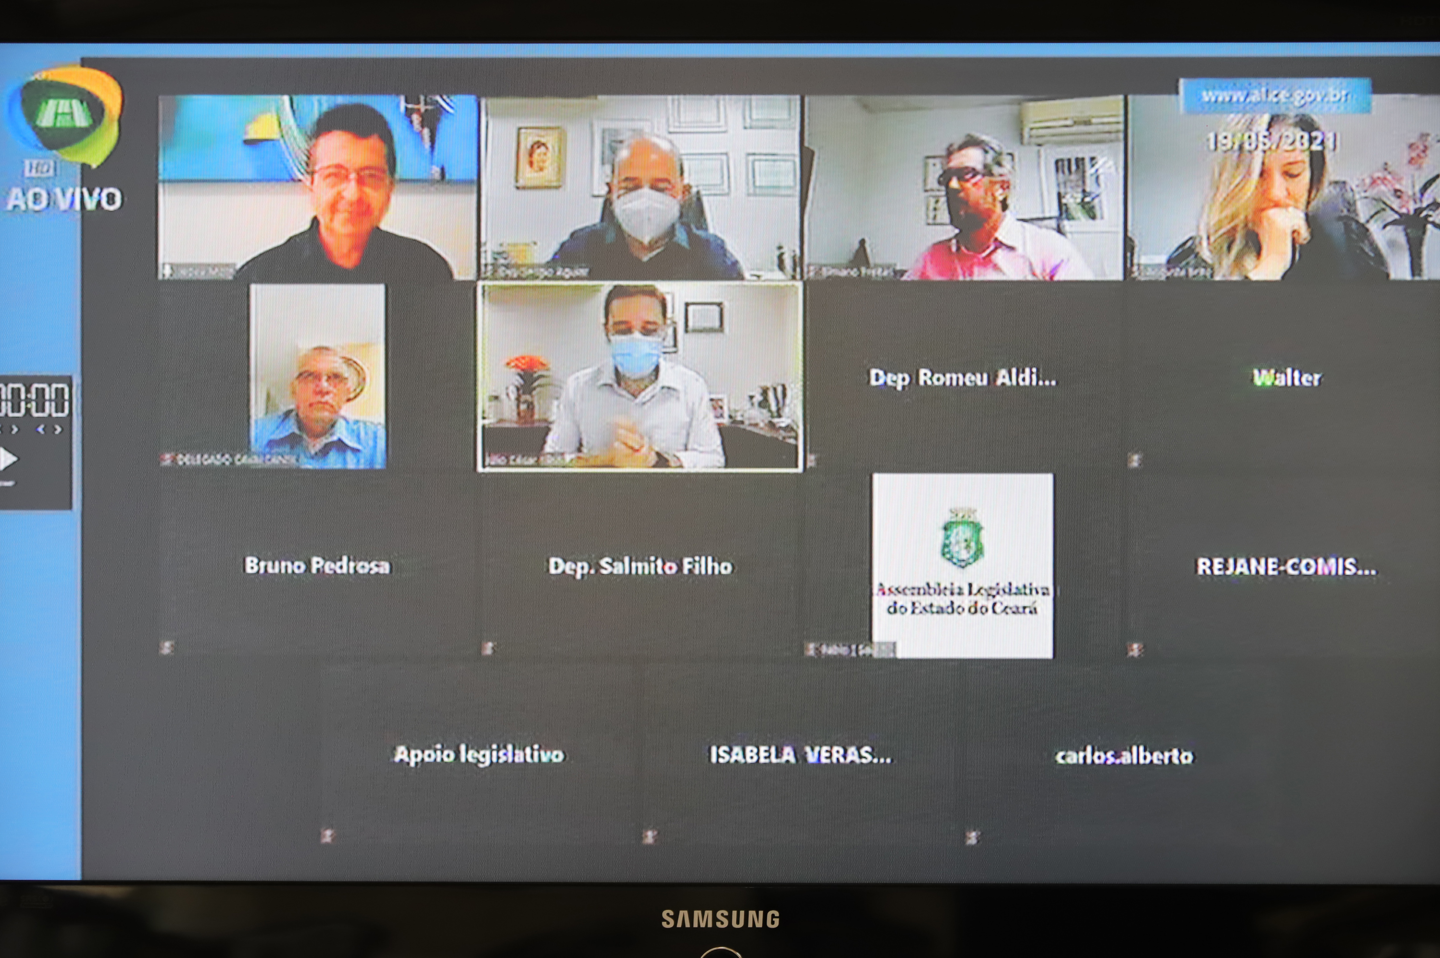Screen dimensions: 1440x958
Task: Click the 00:00 timer display
Action: (35, 400)
